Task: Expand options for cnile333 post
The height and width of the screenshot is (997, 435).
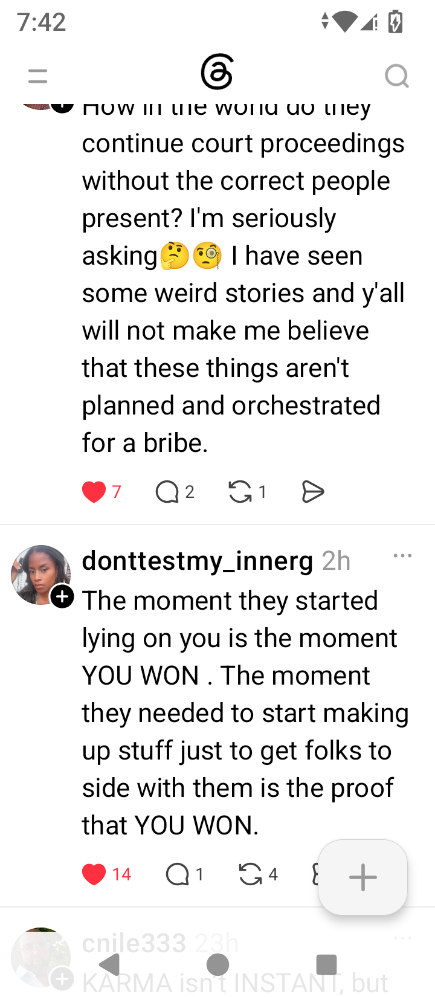Action: click(x=402, y=938)
